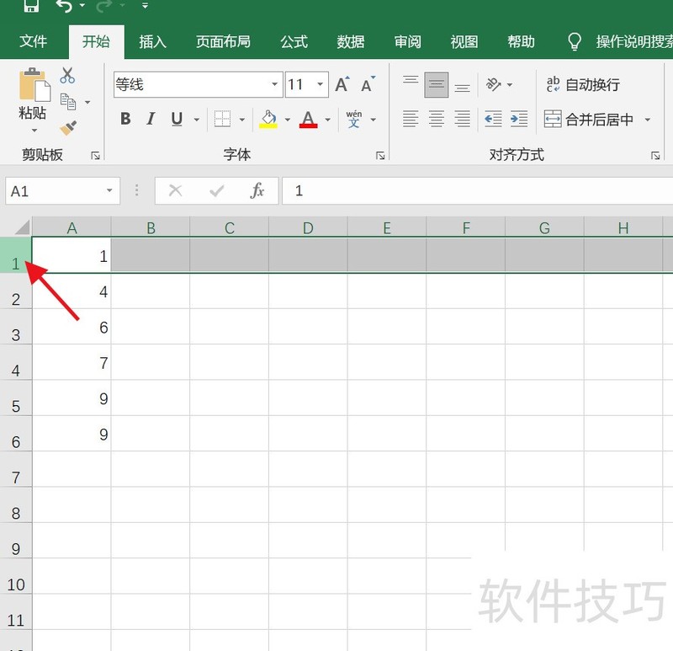Apply cell borders icon
Screen dimensions: 673x651
[x=222, y=119]
